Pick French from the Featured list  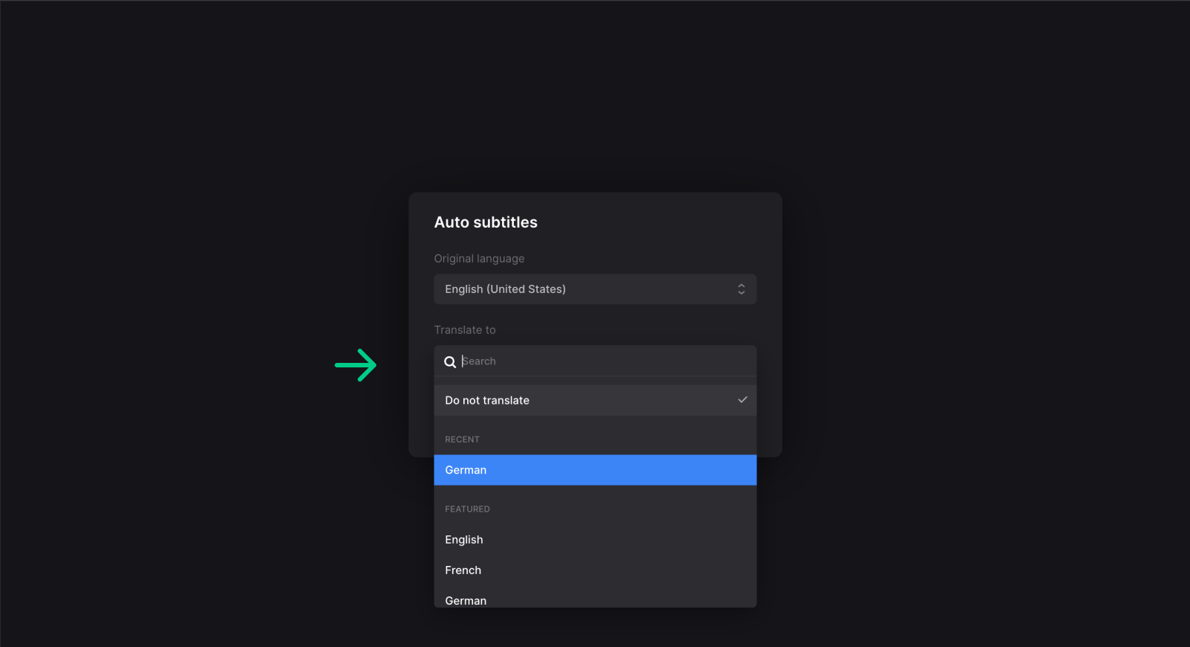click(595, 570)
